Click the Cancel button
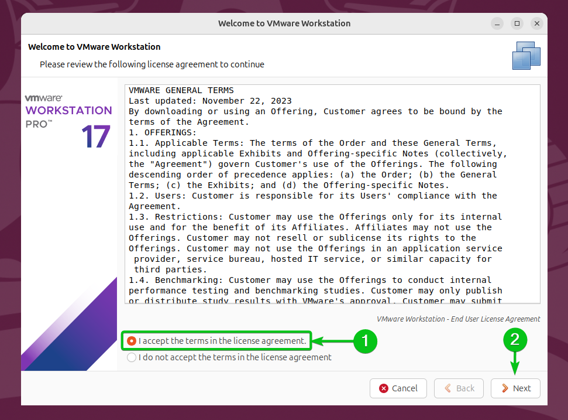This screenshot has width=568, height=420. (398, 388)
